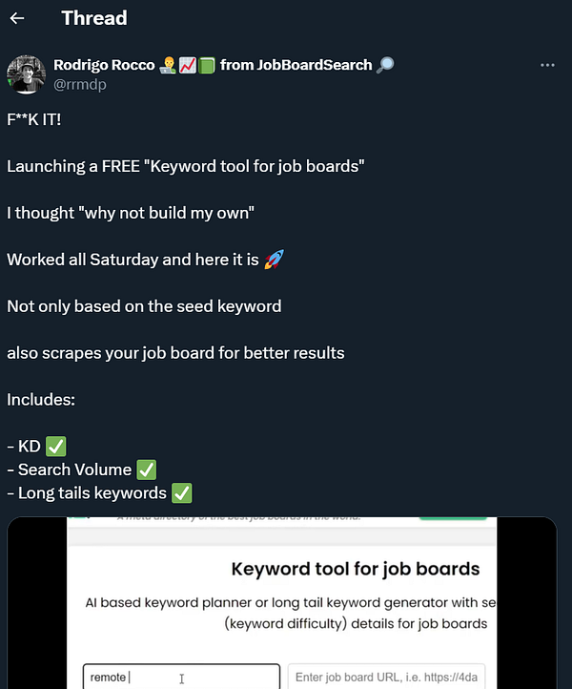
Task: Click the green checkmark next to KD
Action: click(x=57, y=447)
